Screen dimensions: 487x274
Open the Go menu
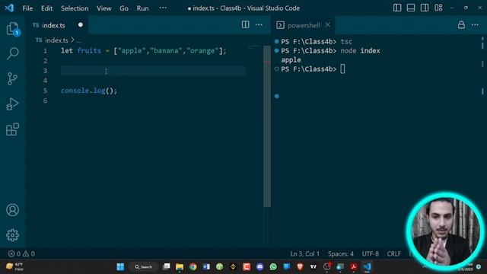[124, 8]
